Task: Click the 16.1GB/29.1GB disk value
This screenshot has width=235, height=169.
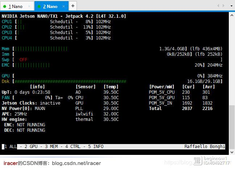Action: coord(203,81)
